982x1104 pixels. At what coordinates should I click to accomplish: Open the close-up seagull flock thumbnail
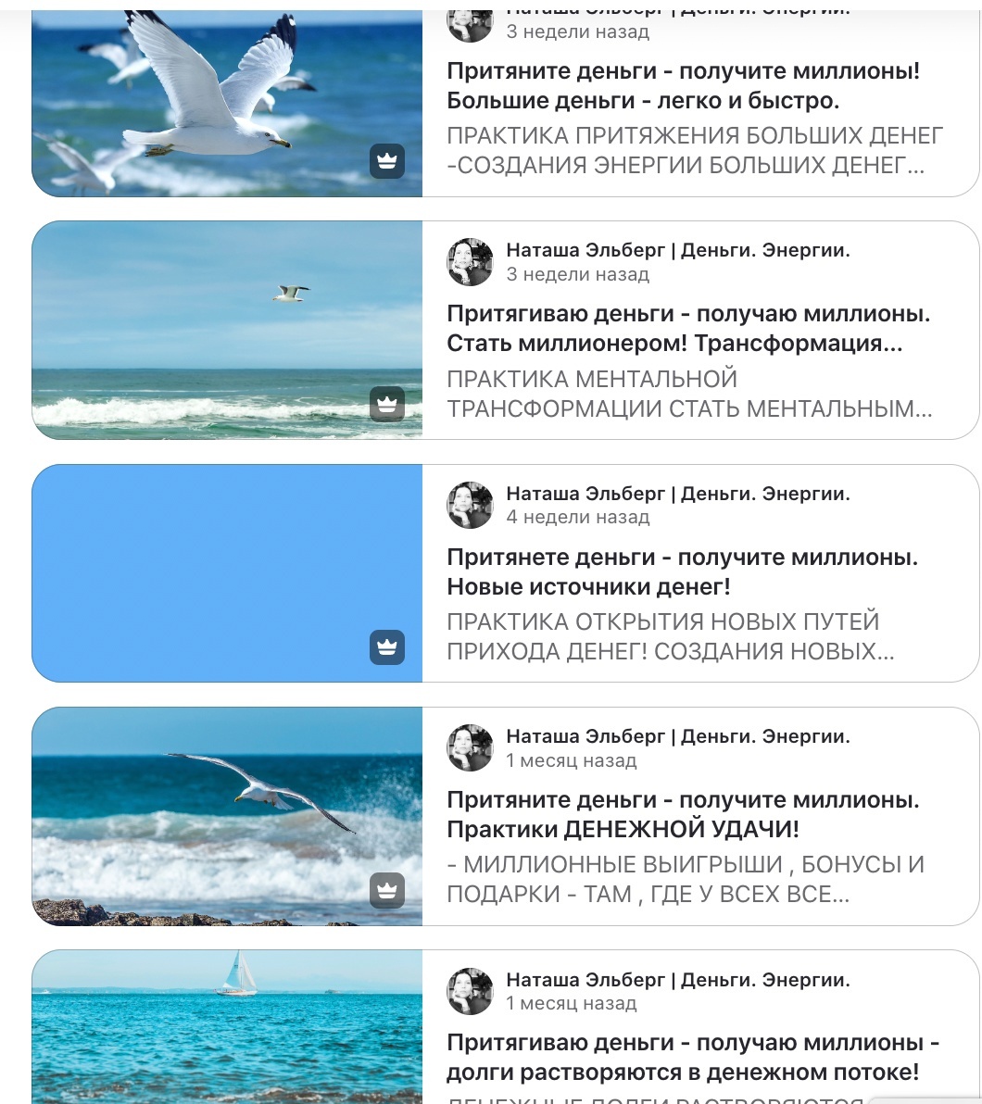coord(227,104)
